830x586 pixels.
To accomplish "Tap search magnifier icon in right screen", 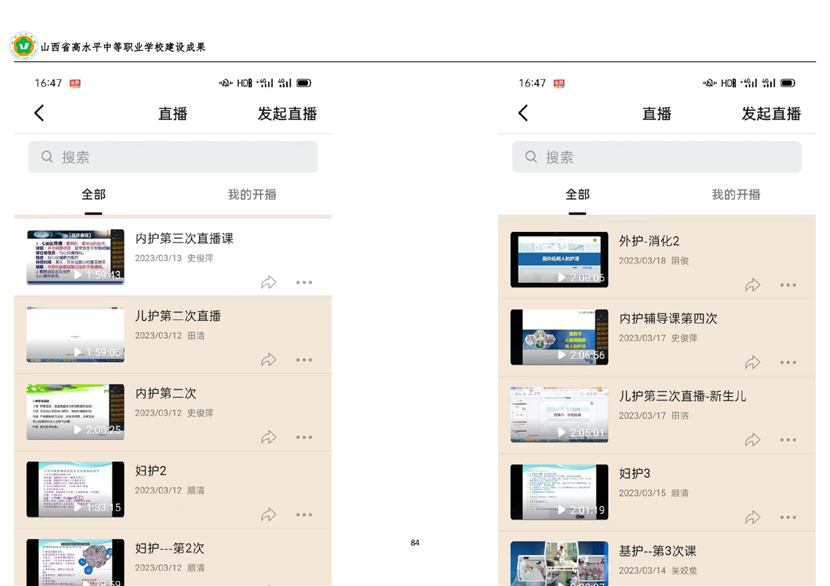I will (531, 157).
